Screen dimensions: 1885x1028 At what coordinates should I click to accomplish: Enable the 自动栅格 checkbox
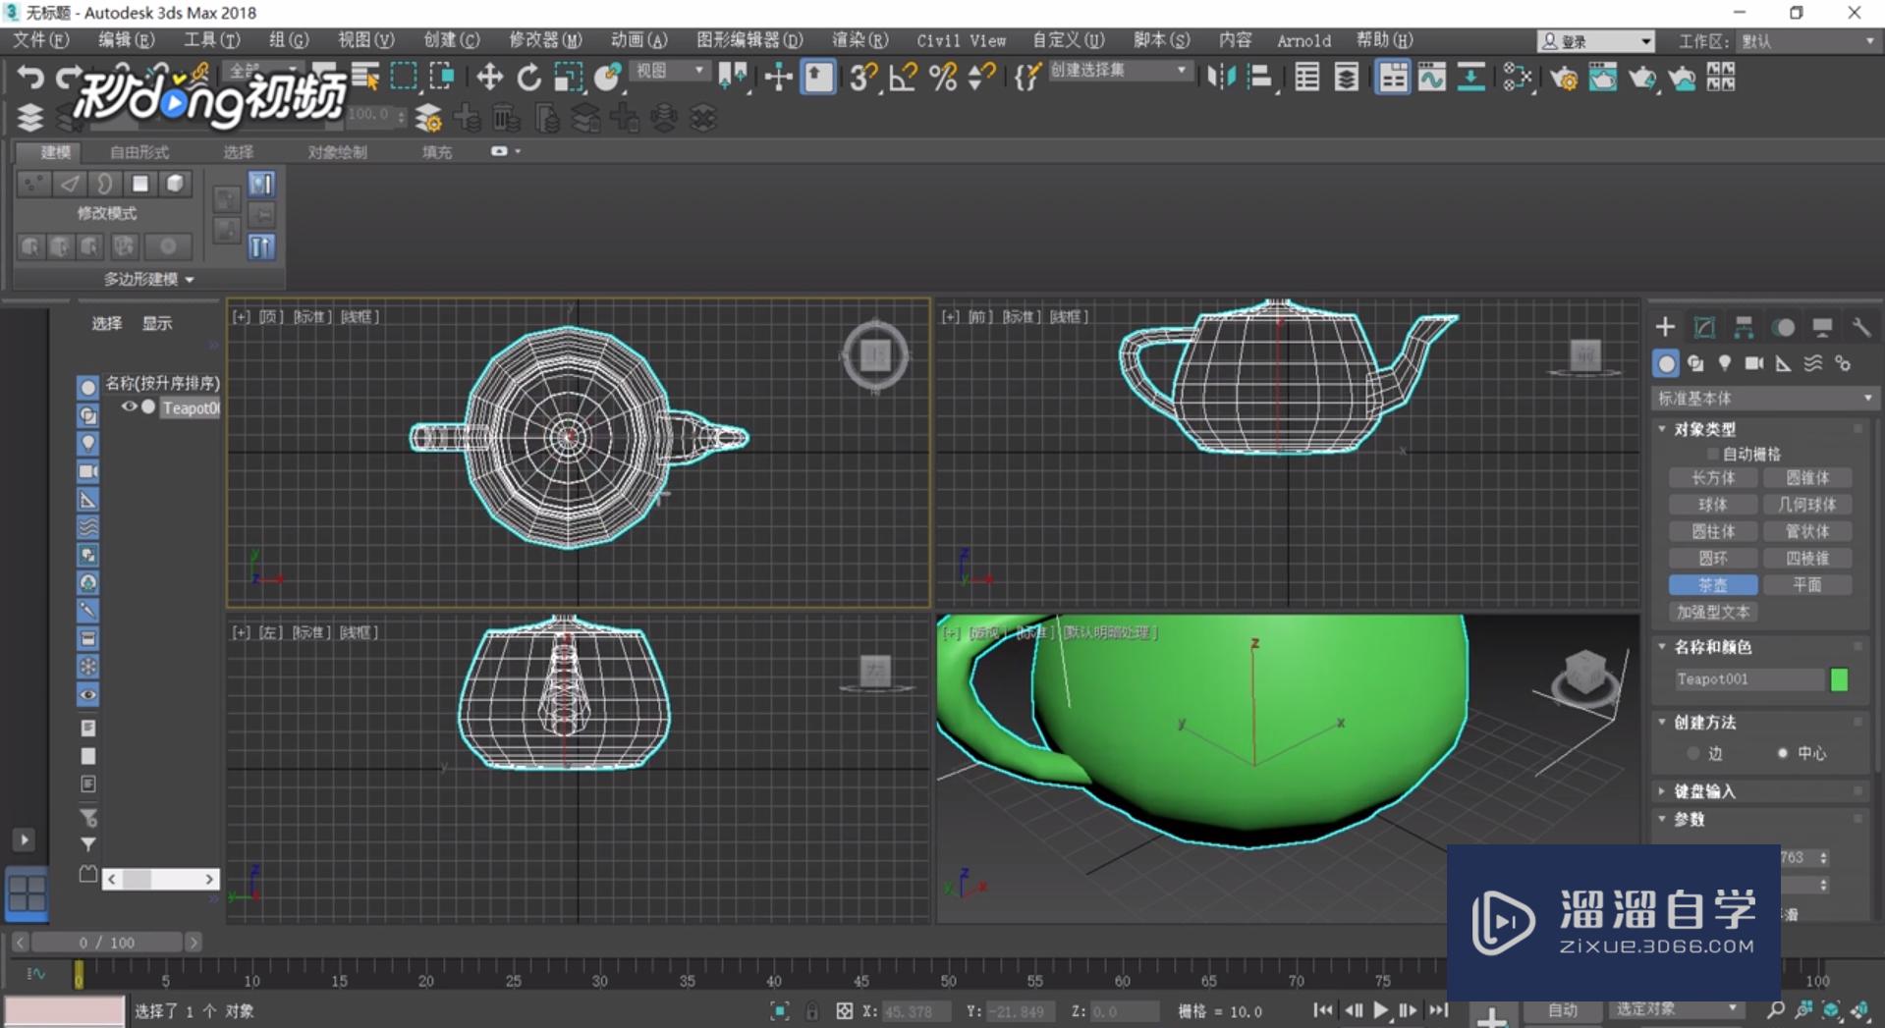(1713, 454)
